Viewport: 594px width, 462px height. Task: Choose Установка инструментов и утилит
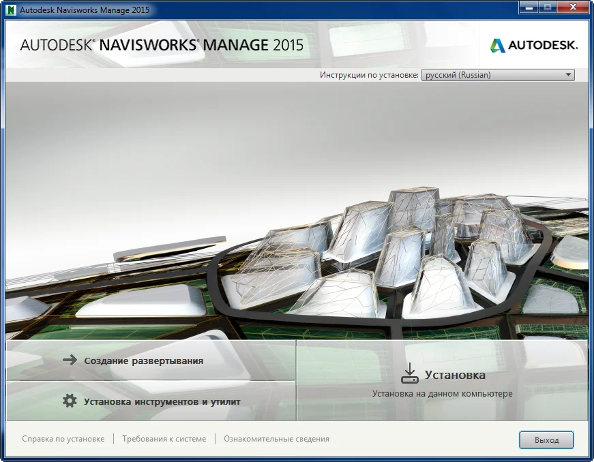[162, 401]
